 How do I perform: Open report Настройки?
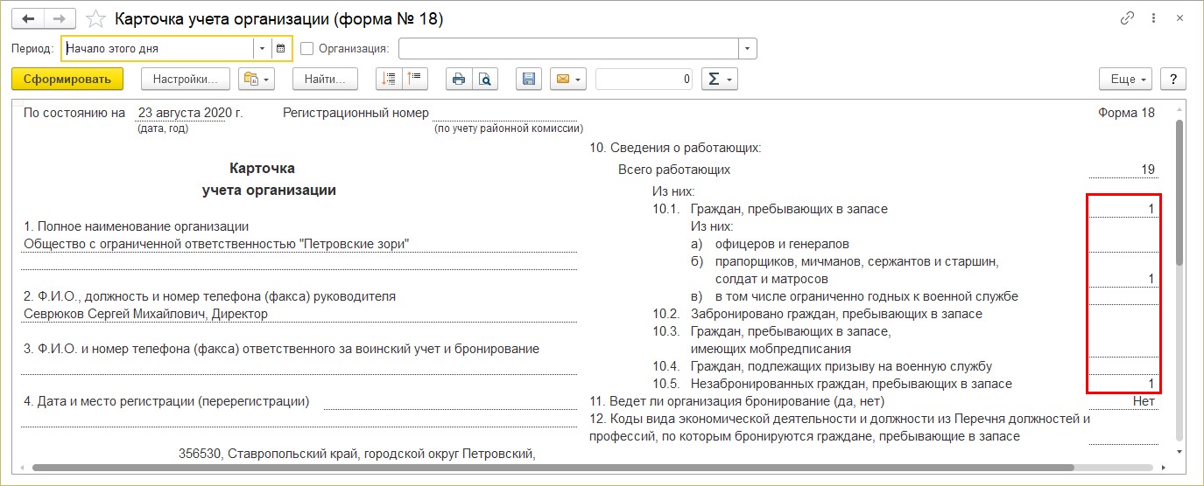[185, 79]
